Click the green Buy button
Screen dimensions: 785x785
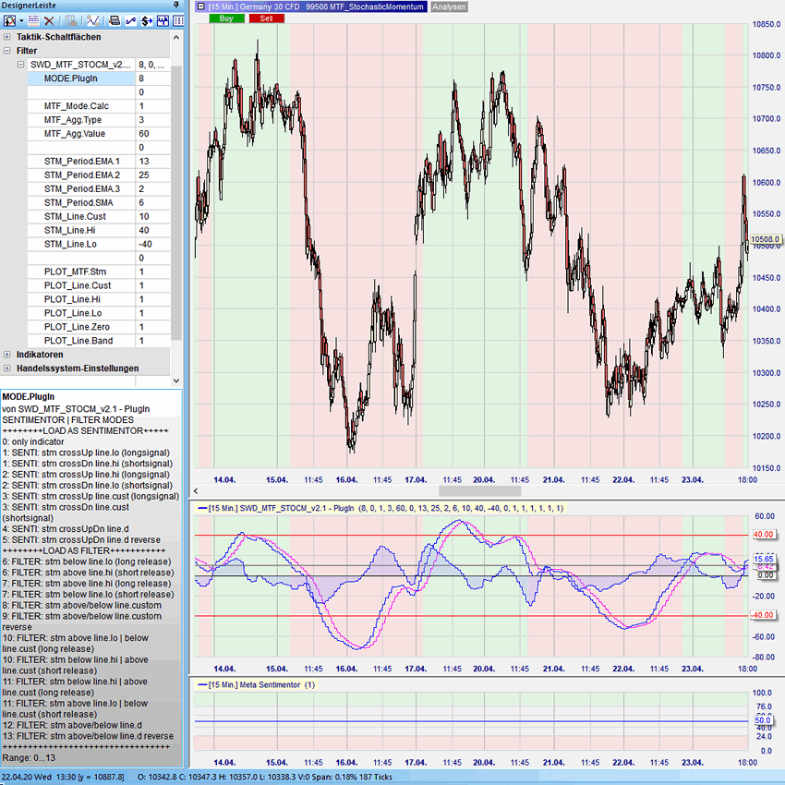[x=226, y=18]
